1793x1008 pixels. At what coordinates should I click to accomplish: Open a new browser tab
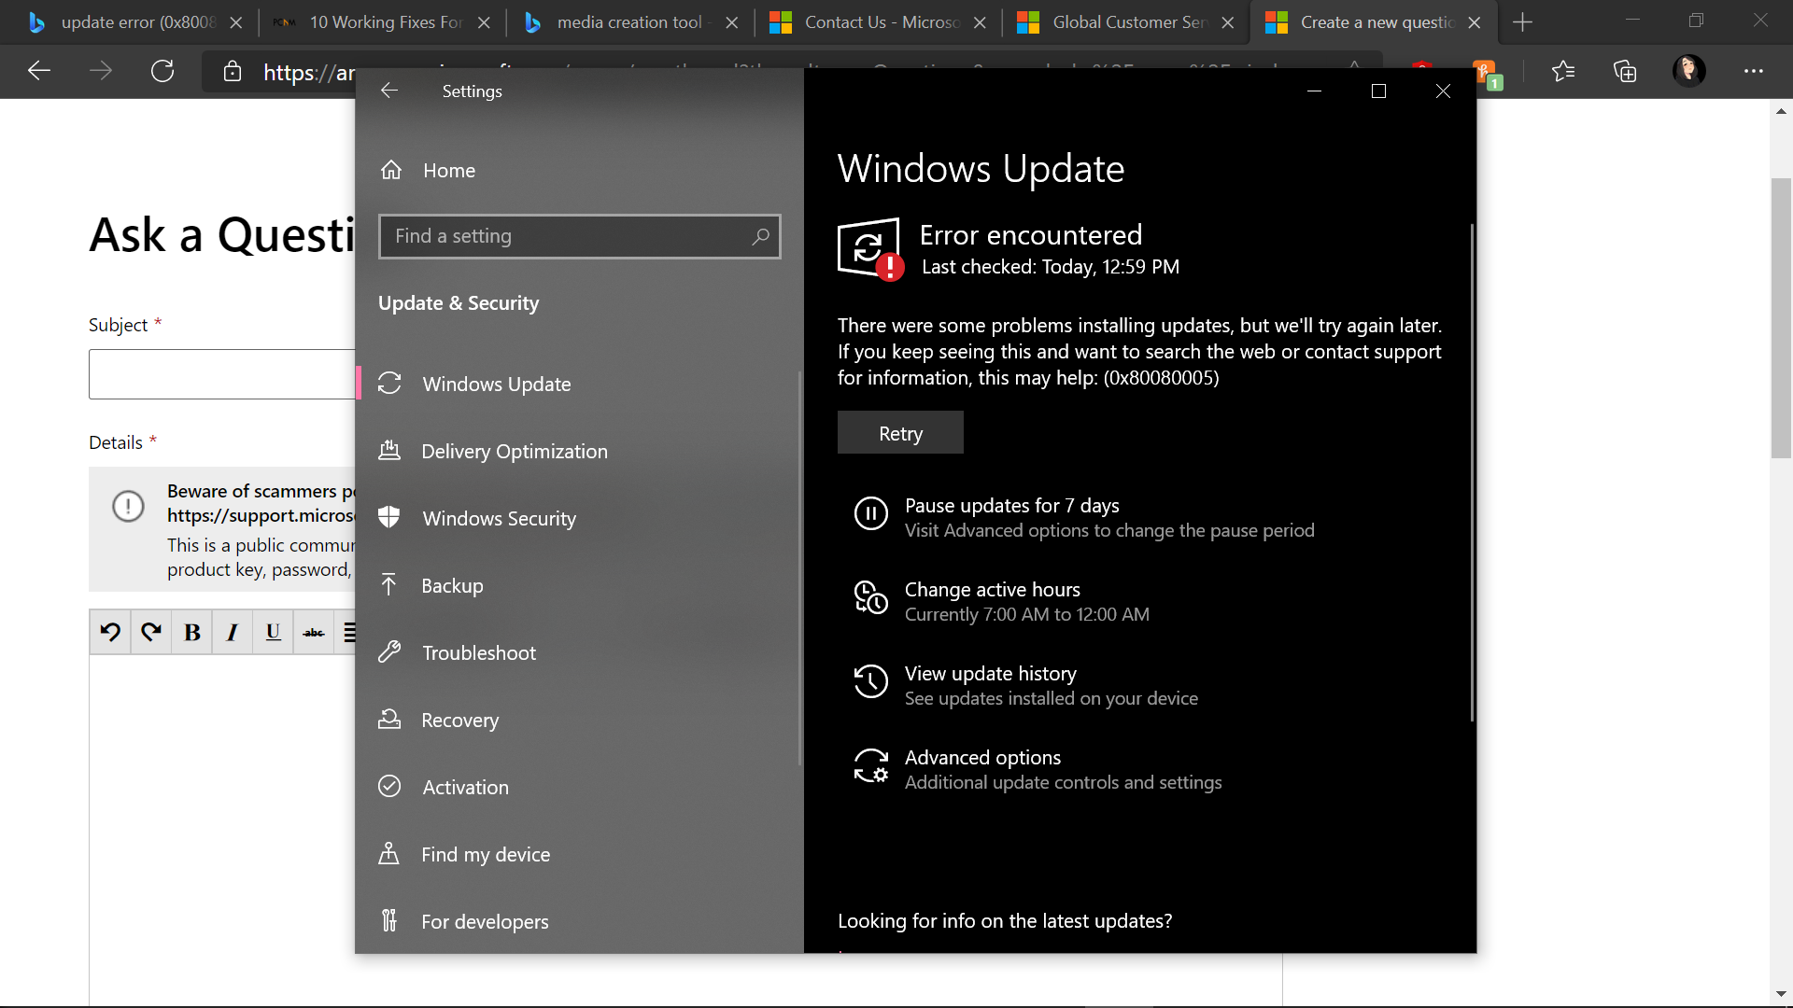tap(1522, 22)
